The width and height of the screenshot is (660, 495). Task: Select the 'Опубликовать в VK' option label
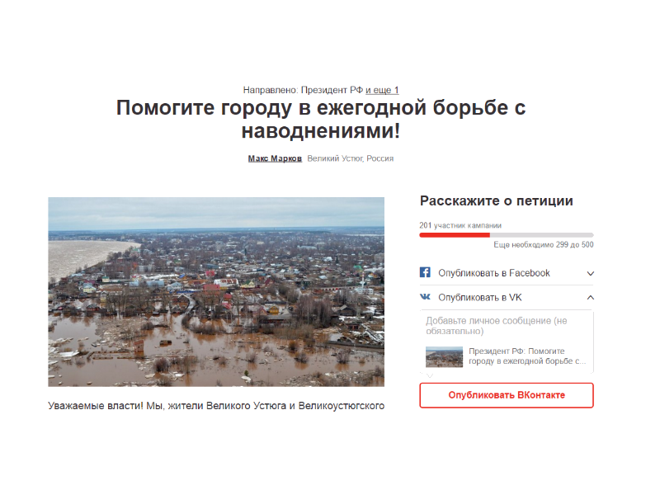(479, 297)
